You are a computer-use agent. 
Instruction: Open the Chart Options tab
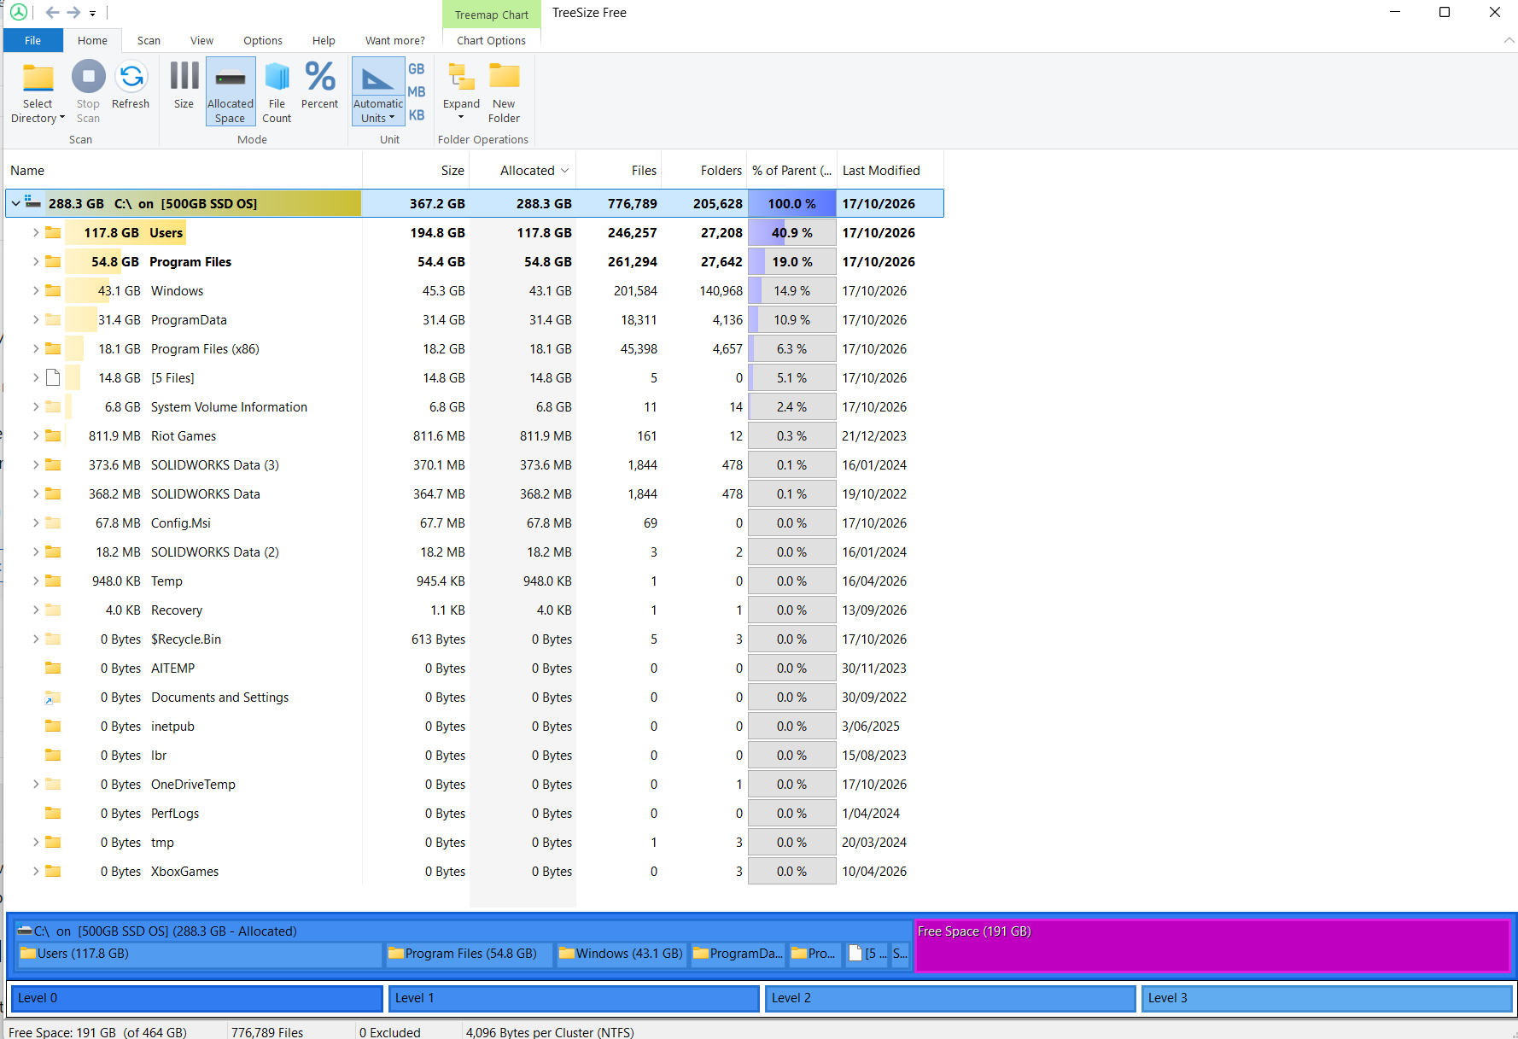pos(491,40)
